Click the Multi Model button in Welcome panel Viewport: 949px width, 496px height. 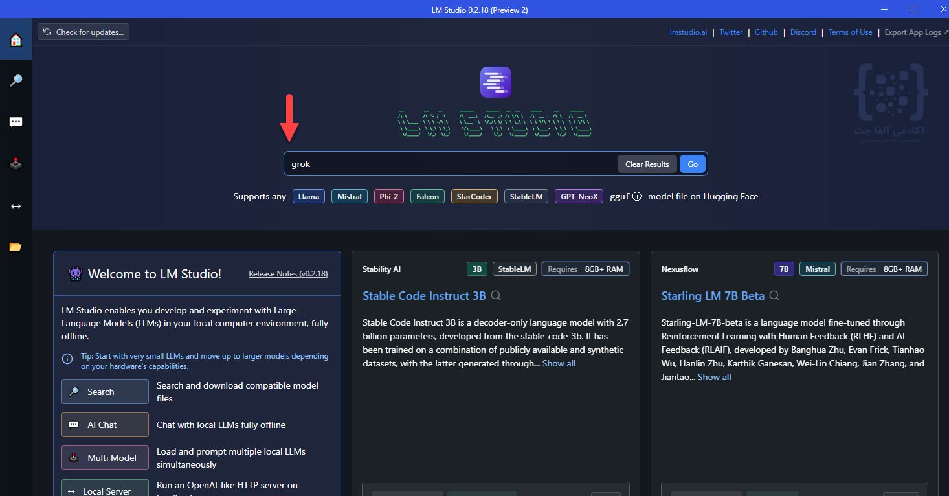tap(105, 458)
